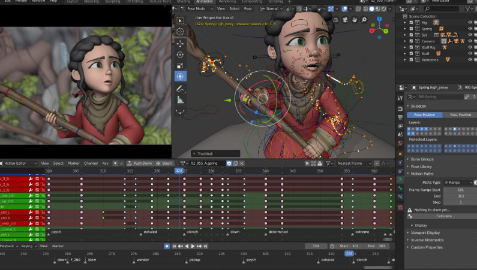Expand the Bone Groups panel
477x270 pixels.
422,159
